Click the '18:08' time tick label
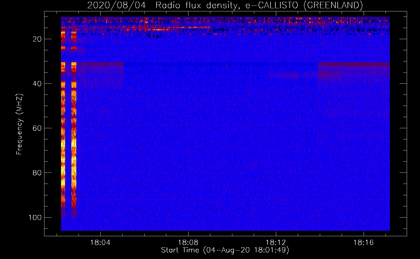The image size is (420, 259). coord(188,243)
